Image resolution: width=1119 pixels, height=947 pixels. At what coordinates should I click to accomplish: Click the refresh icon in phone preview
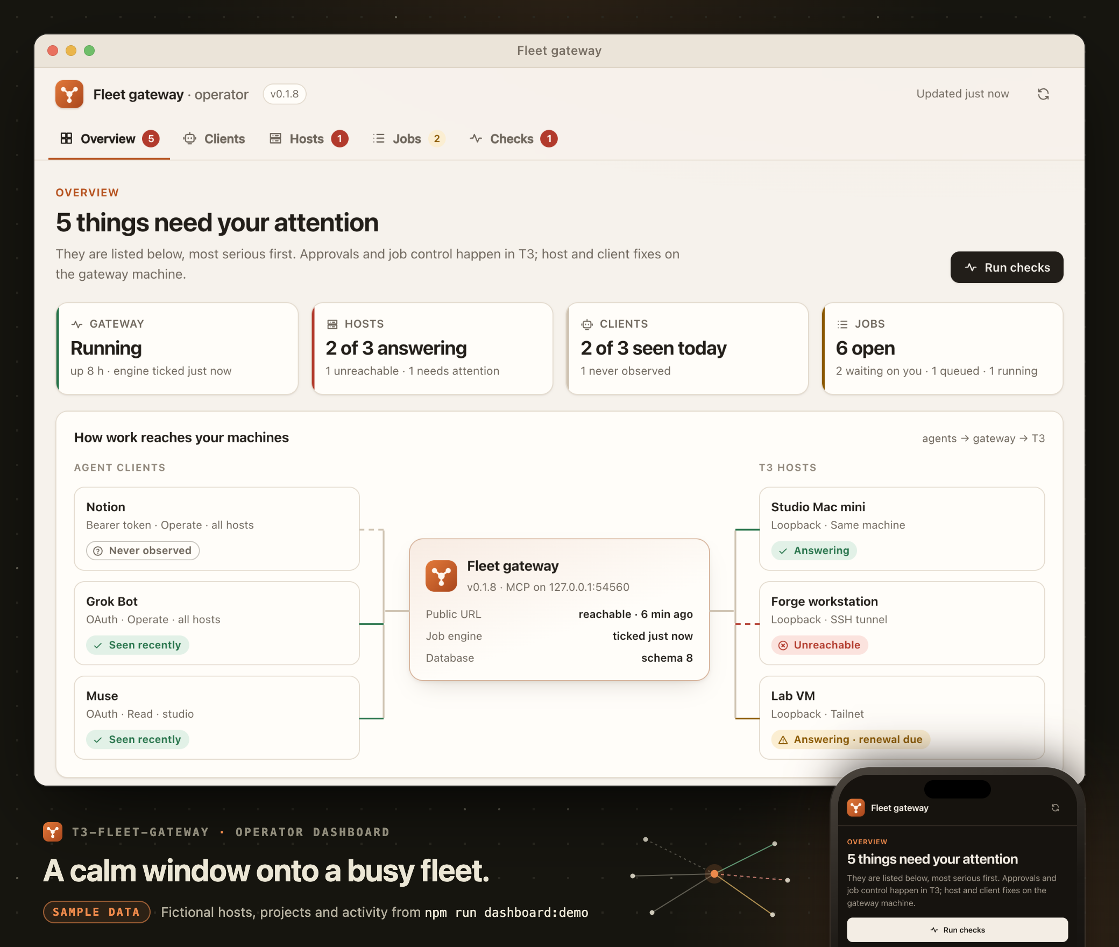pyautogui.click(x=1055, y=808)
